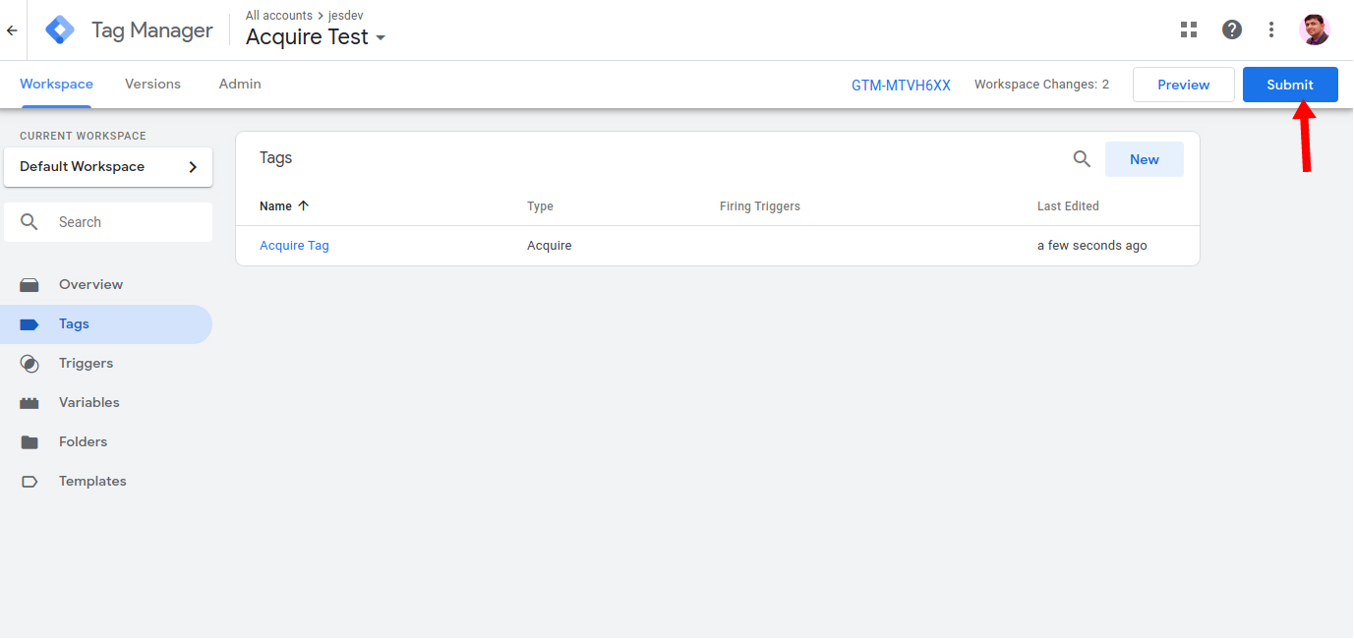Click the Submit button
Image resolution: width=1354 pixels, height=639 pixels.
click(x=1290, y=85)
